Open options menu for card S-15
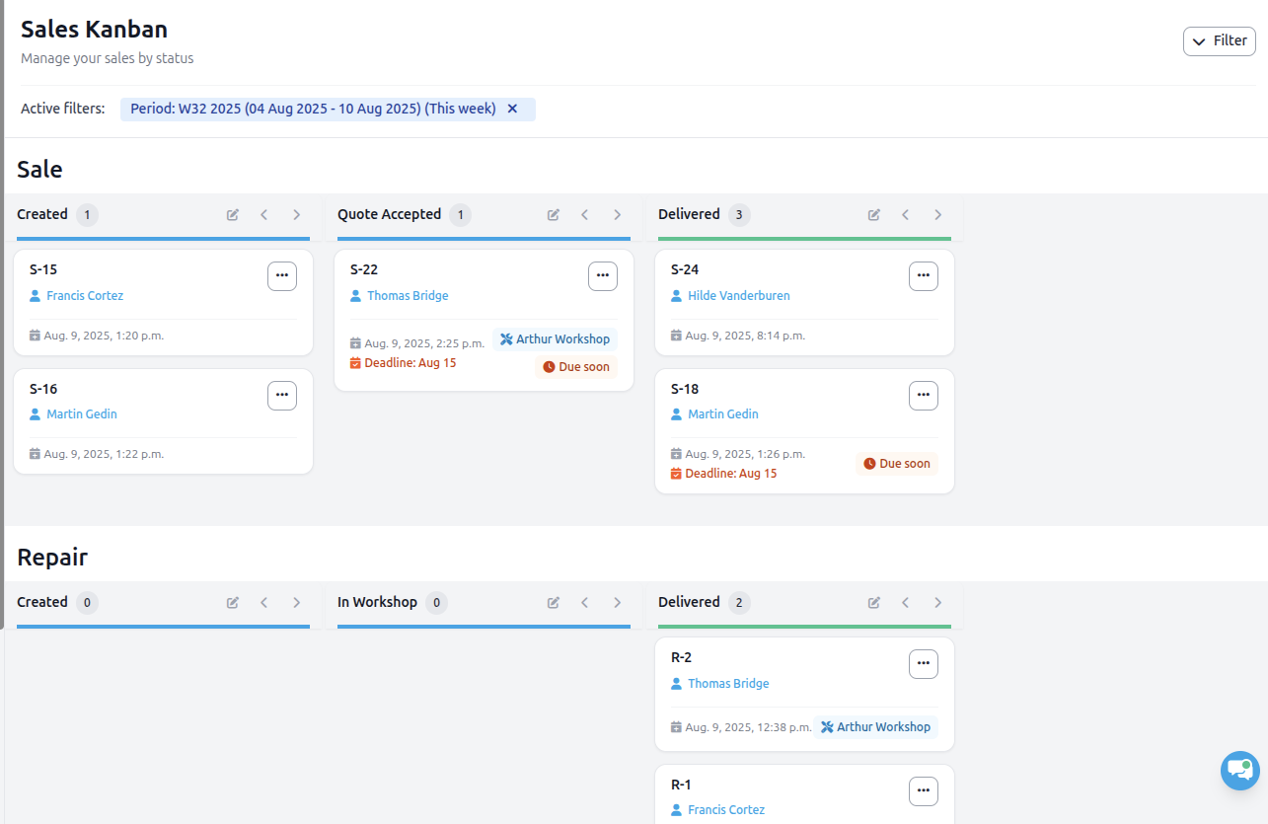 [x=282, y=276]
